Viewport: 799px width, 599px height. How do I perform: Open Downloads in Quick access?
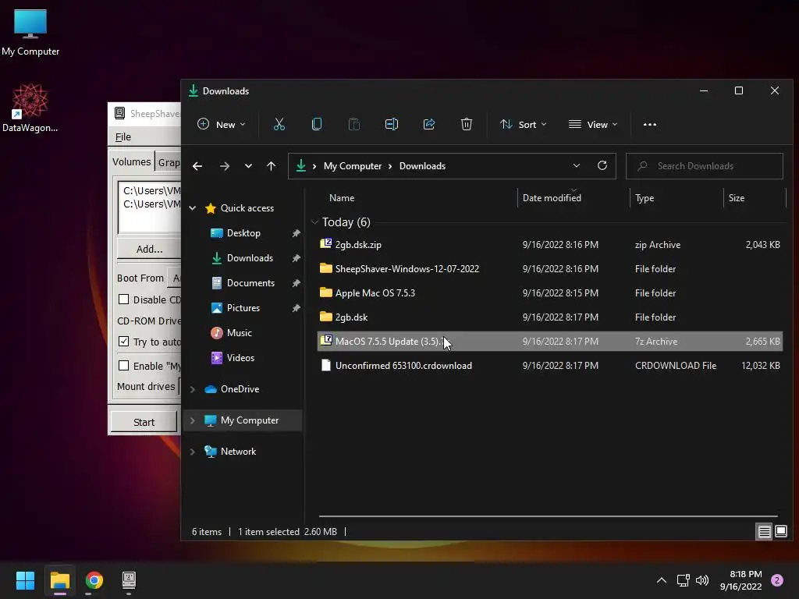pos(250,257)
